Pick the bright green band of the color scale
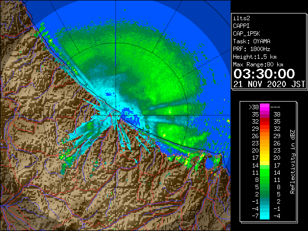Viewport: 308px width, 231px height. 265,172
